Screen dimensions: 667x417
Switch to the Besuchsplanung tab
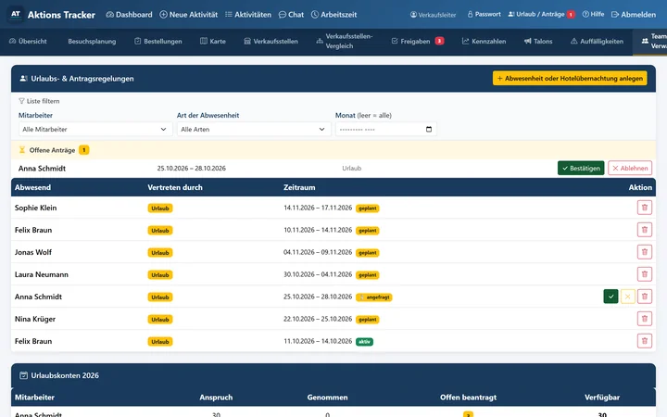click(92, 42)
